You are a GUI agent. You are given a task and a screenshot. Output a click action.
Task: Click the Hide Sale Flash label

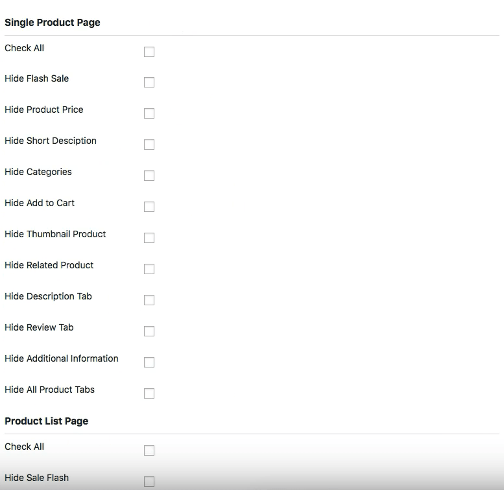pos(36,478)
